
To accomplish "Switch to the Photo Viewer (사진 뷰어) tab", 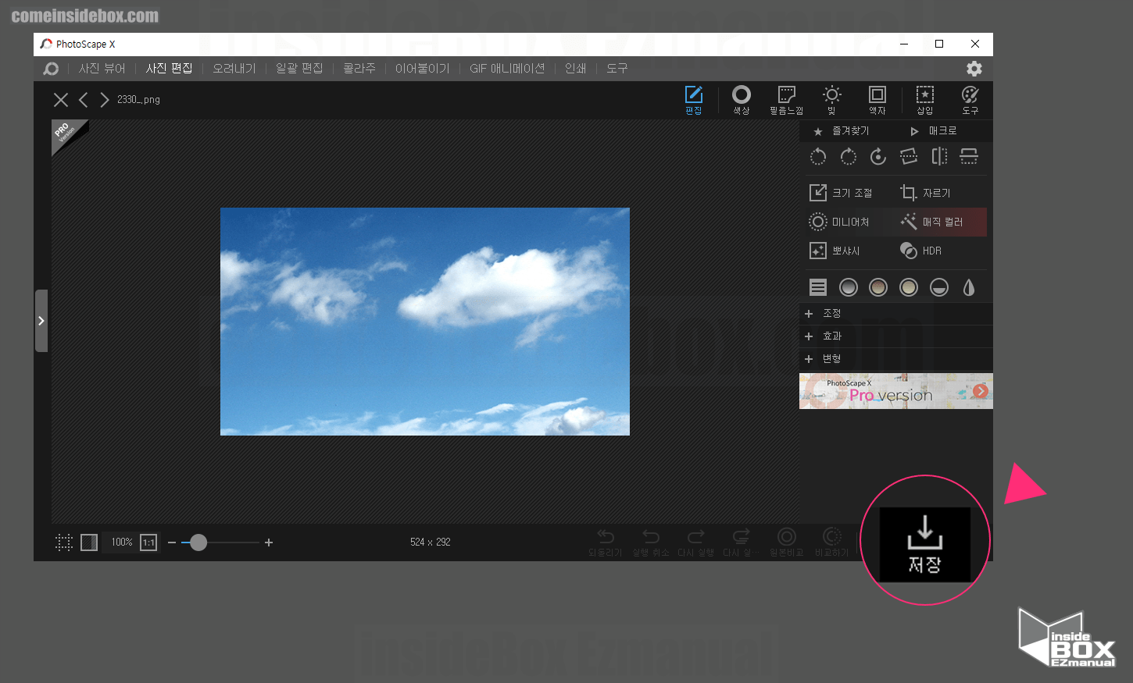I will click(x=102, y=69).
